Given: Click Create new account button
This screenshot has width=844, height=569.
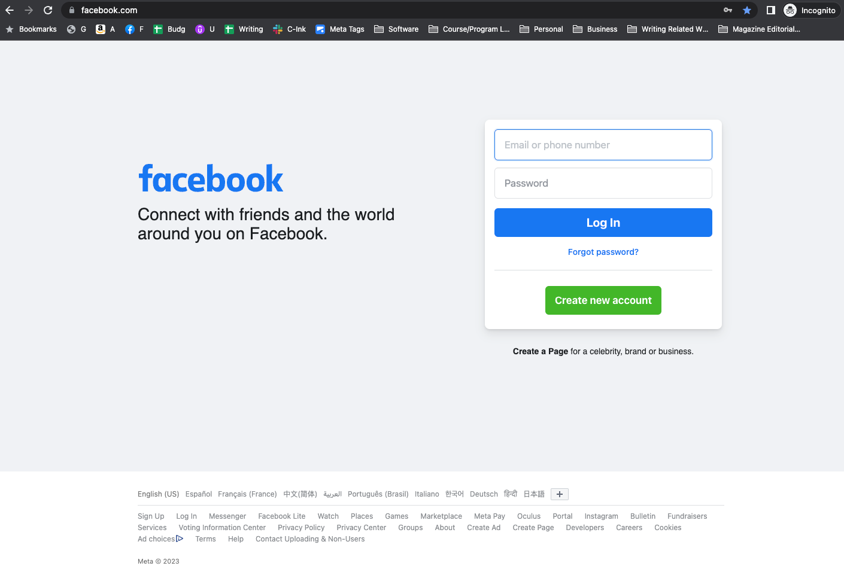Looking at the screenshot, I should click(x=603, y=300).
